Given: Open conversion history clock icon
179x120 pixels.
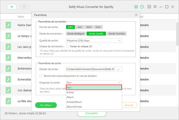Looking at the screenshot, I should click(x=142, y=7).
